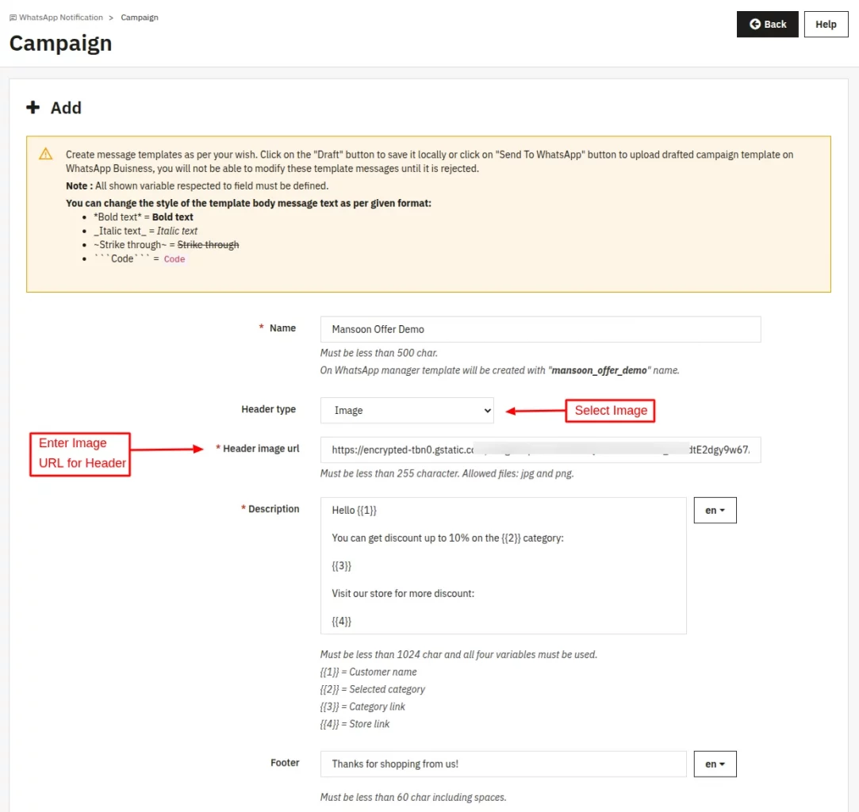This screenshot has height=812, width=859.
Task: Click the Header image url label
Action: coord(261,449)
